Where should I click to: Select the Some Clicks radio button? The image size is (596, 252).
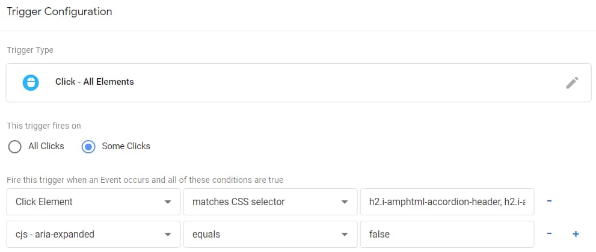pos(88,146)
